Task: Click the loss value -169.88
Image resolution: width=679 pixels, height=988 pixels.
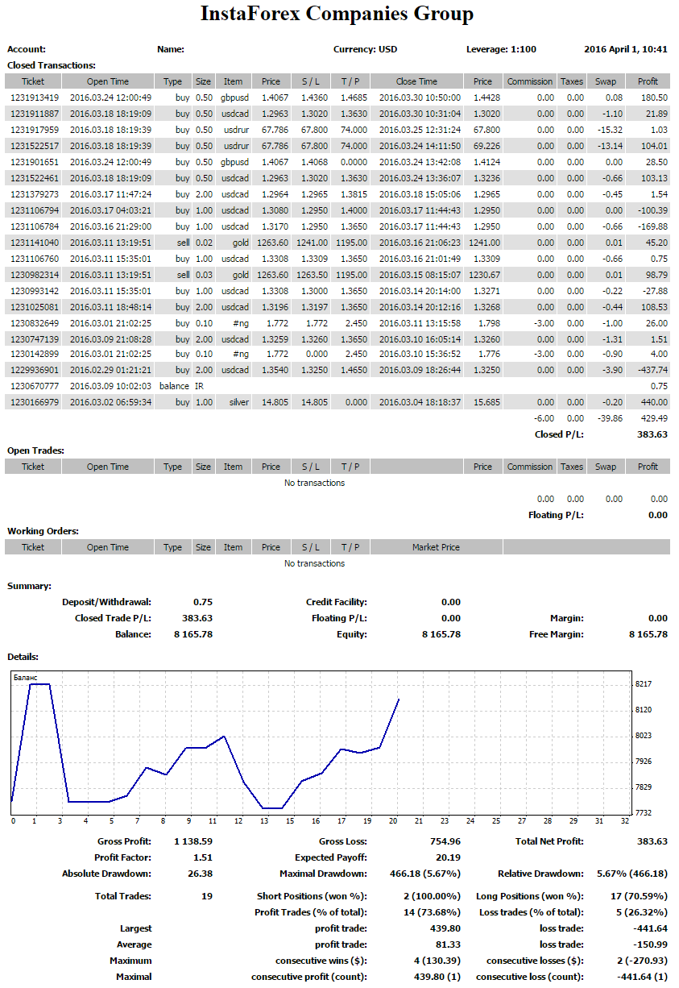Action: [x=652, y=226]
